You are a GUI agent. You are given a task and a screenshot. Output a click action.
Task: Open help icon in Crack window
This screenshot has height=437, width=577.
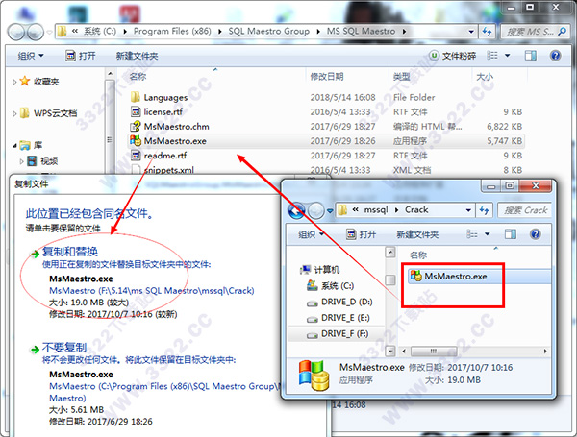tap(536, 233)
